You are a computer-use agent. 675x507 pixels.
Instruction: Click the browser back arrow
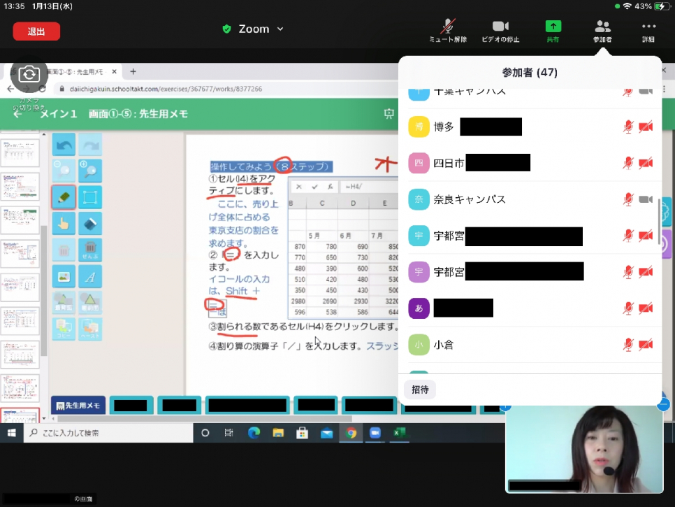pos(10,89)
